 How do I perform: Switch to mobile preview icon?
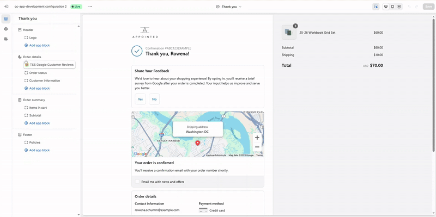coord(392,7)
